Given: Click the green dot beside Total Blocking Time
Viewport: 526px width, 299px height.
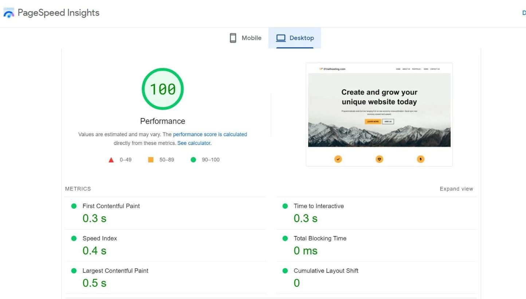Looking at the screenshot, I should pyautogui.click(x=285, y=238).
